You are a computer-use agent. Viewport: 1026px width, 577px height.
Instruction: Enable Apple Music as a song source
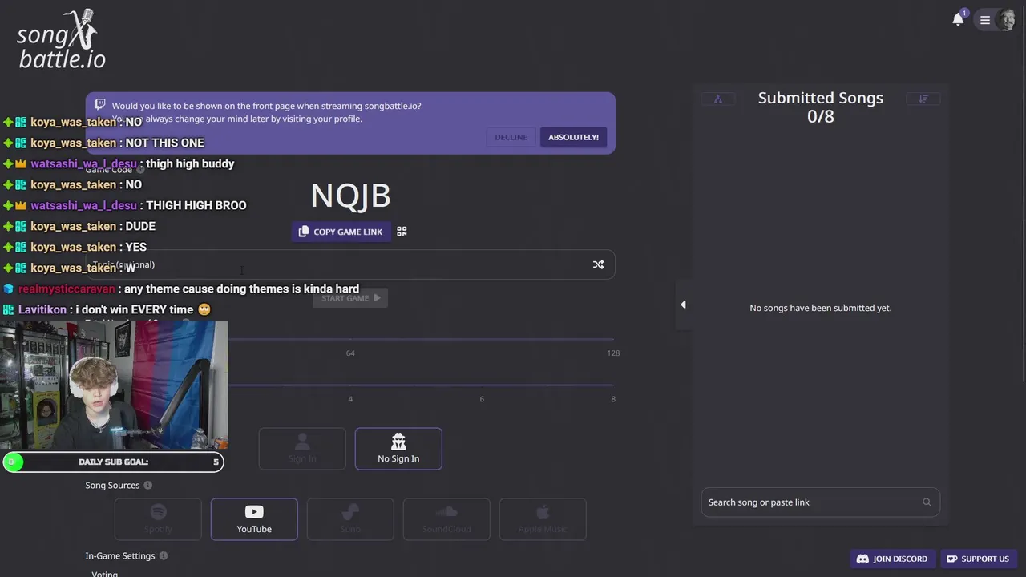pyautogui.click(x=543, y=519)
